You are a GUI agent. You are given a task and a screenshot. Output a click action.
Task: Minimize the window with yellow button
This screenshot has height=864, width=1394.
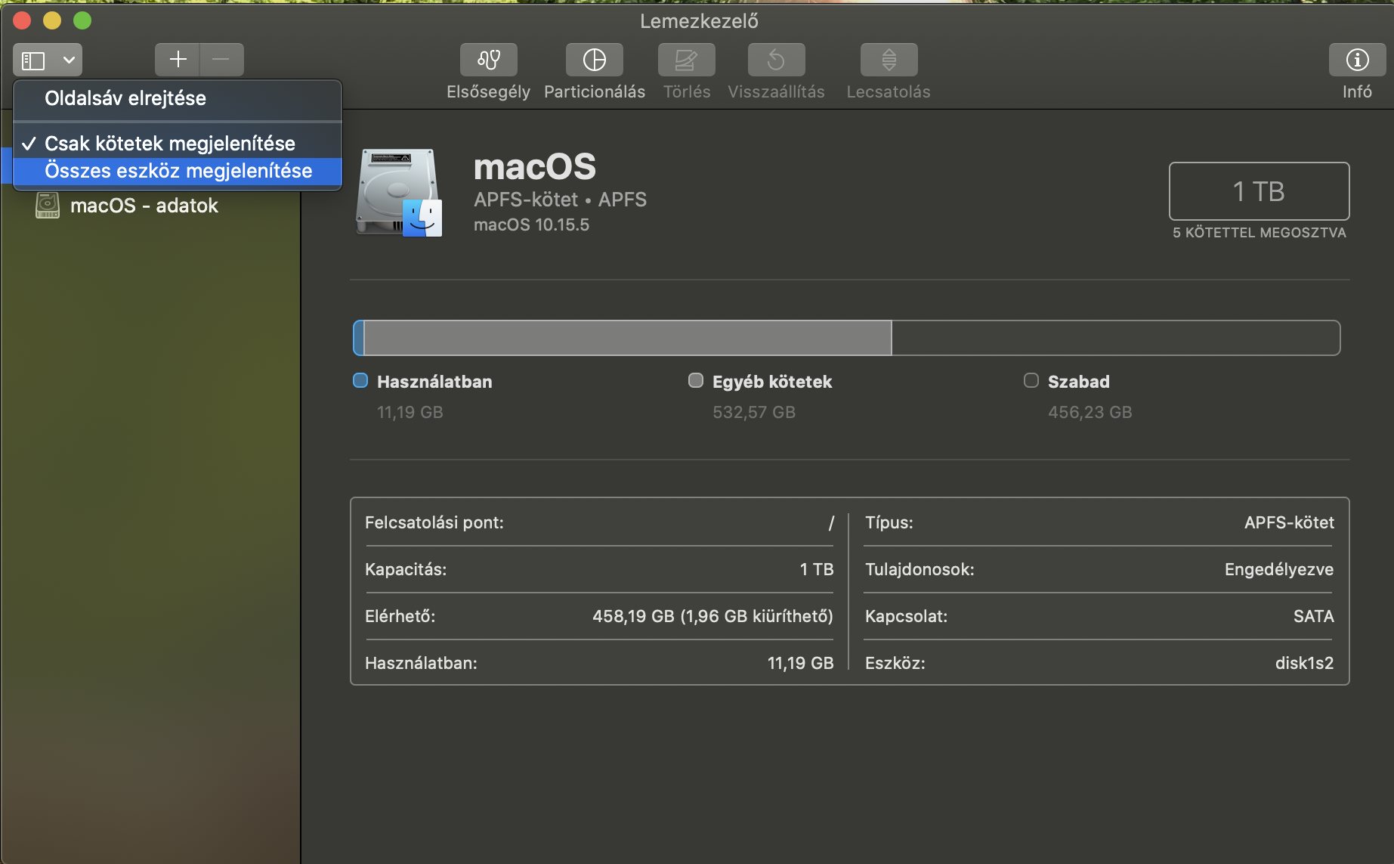pos(52,20)
